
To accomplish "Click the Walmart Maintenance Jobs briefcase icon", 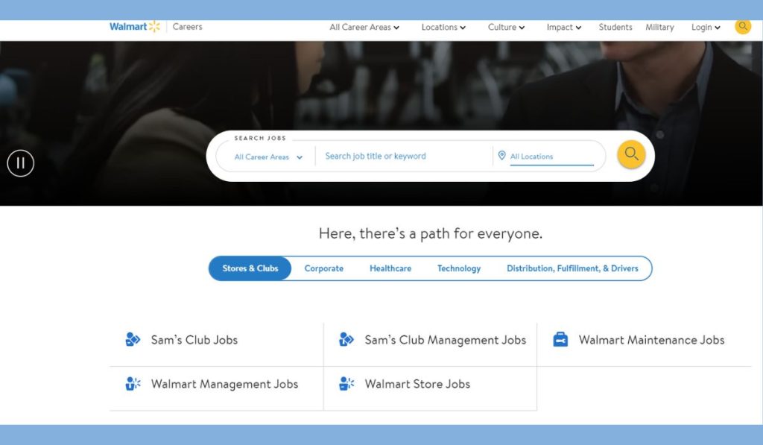I will (560, 339).
